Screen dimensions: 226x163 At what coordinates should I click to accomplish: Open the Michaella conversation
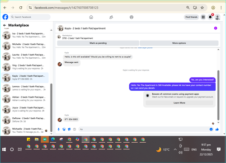pos(25,130)
